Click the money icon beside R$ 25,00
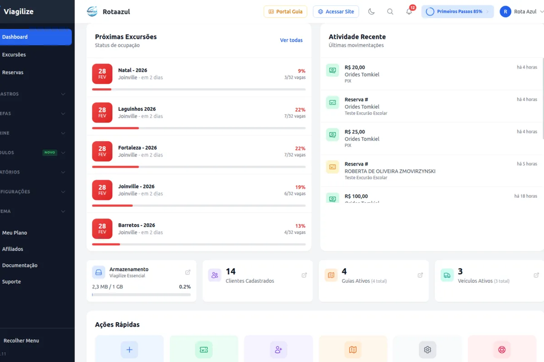The width and height of the screenshot is (544, 362). pyautogui.click(x=332, y=135)
